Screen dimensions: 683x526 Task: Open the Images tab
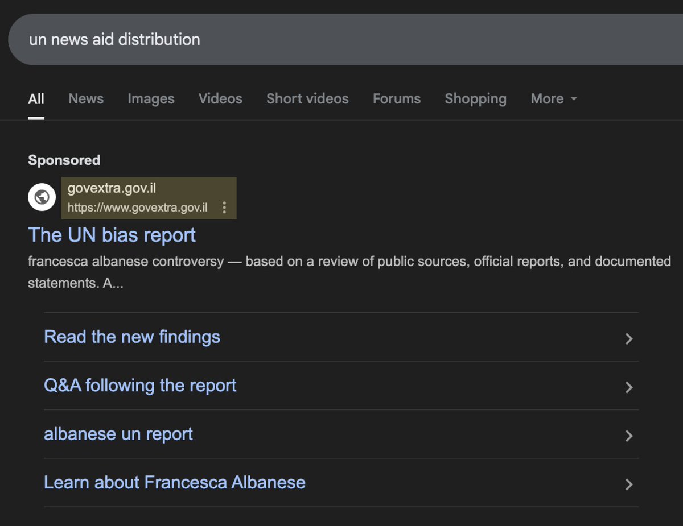151,99
